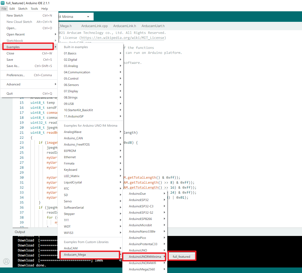Open the 04.Communication examples entry
302x273 pixels.
click(x=90, y=72)
